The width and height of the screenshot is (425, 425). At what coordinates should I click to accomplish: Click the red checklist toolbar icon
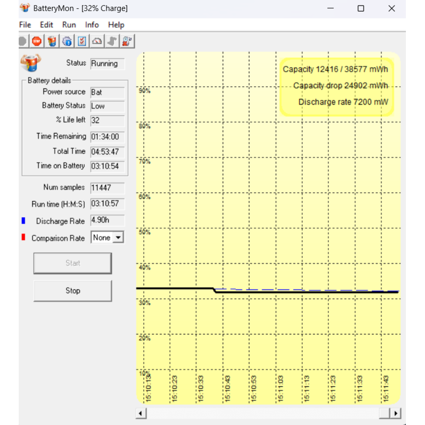click(x=82, y=41)
